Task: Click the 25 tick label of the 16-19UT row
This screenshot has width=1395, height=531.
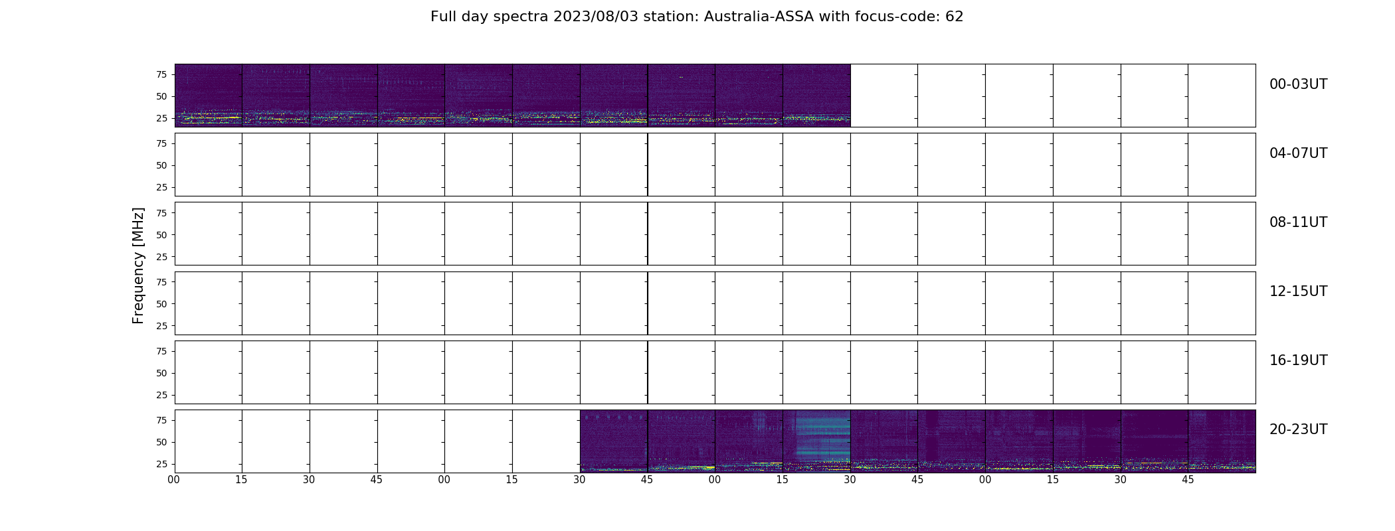Action: 161,395
